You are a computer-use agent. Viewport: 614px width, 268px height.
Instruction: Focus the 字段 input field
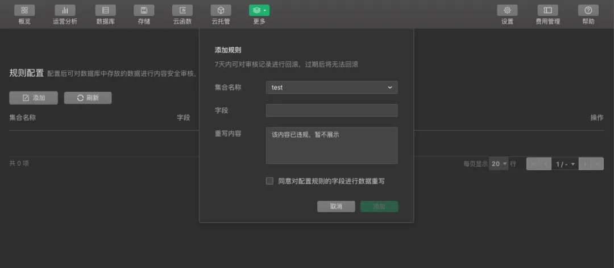(x=331, y=110)
